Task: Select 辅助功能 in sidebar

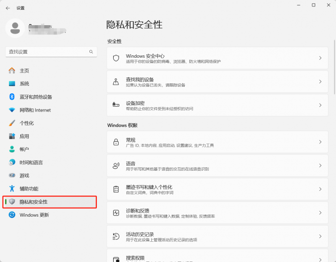Action: [50, 188]
